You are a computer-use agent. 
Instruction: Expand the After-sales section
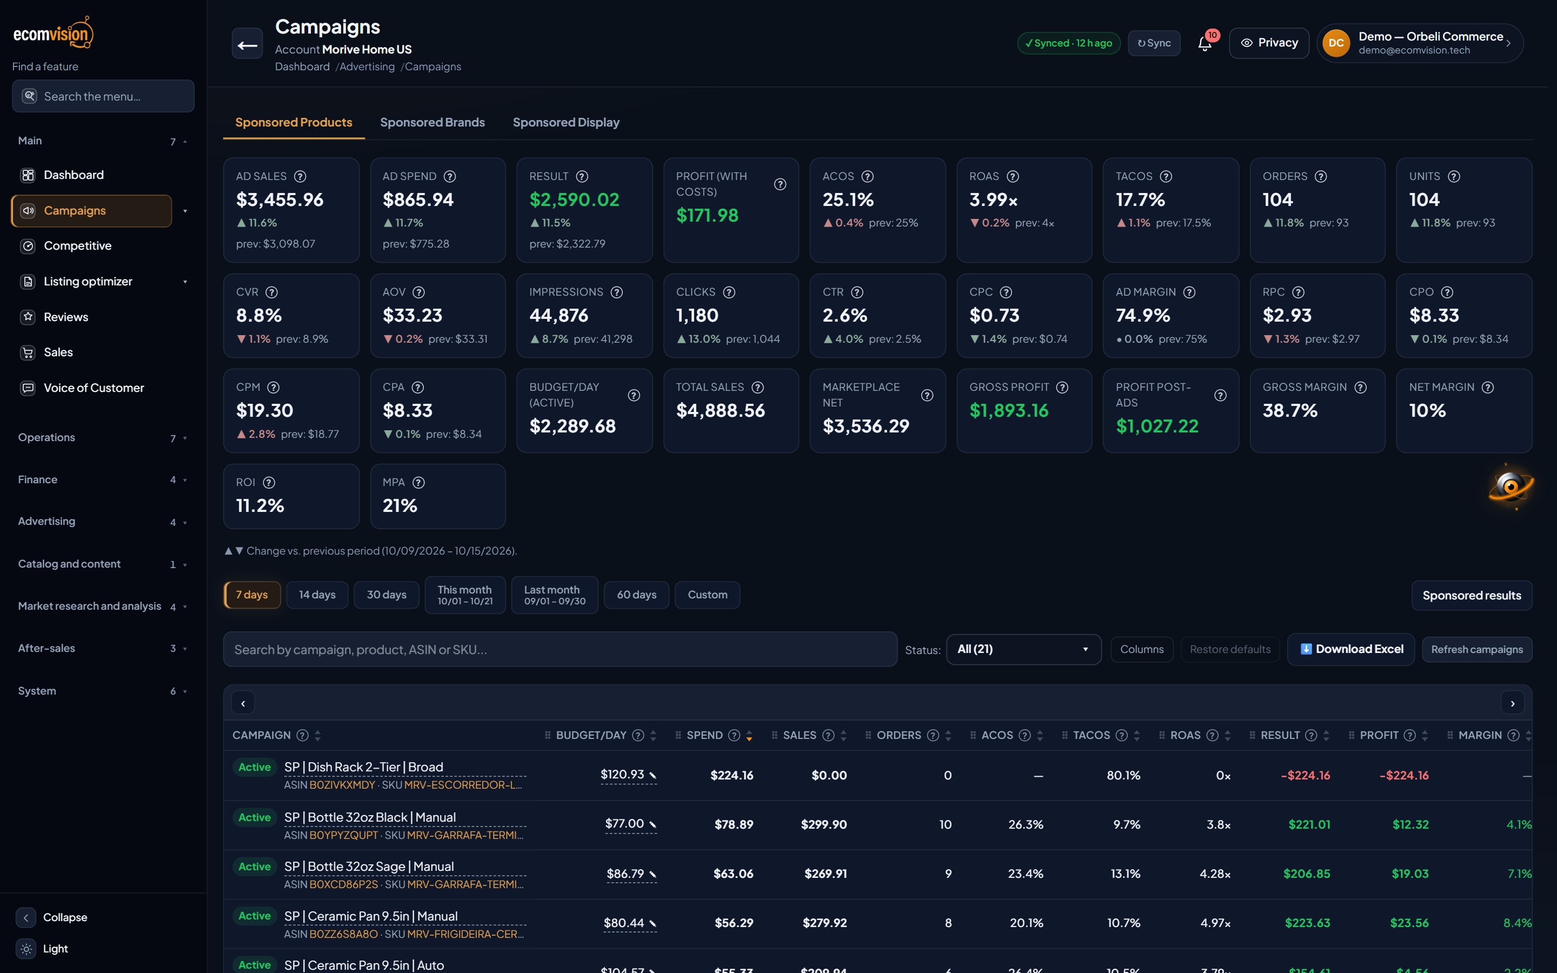pos(102,648)
